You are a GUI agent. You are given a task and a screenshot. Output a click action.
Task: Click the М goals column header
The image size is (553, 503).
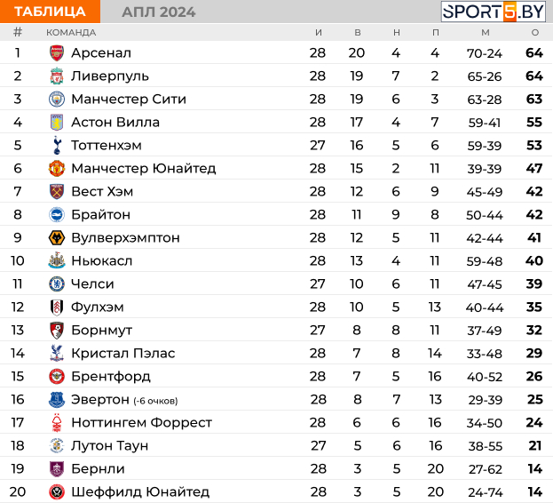[x=485, y=33]
